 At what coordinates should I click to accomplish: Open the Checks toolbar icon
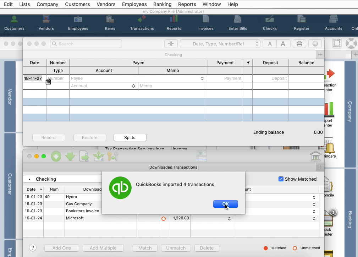270,23
